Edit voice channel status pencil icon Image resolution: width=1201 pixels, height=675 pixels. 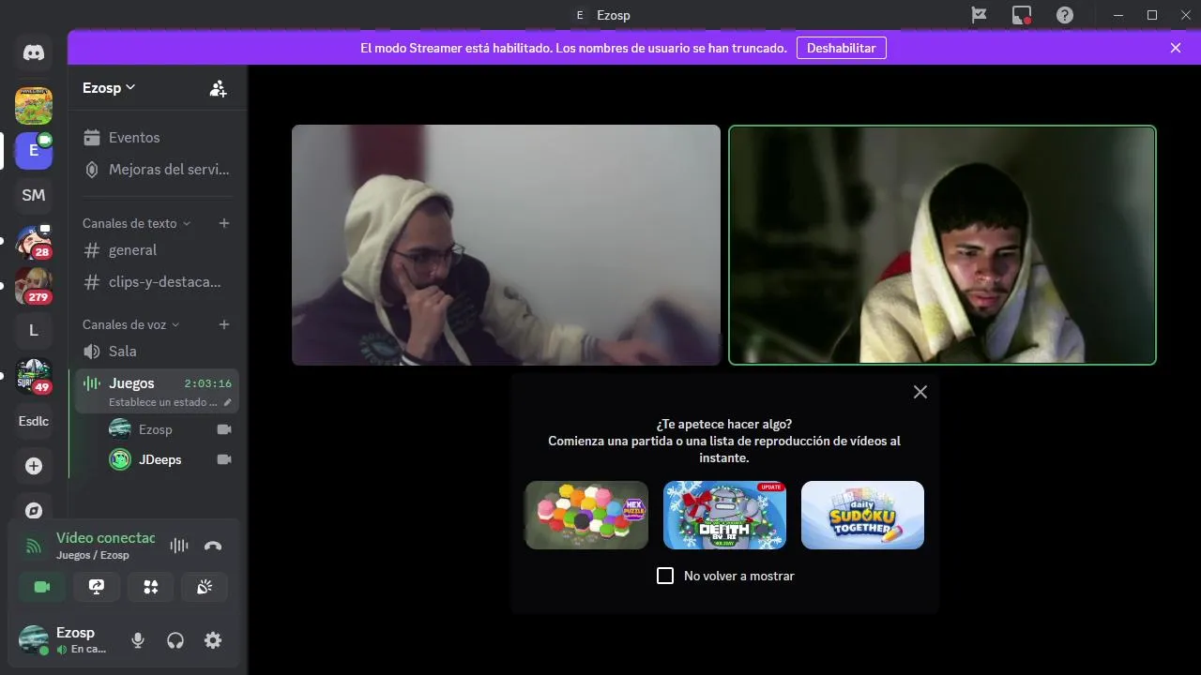[227, 402]
